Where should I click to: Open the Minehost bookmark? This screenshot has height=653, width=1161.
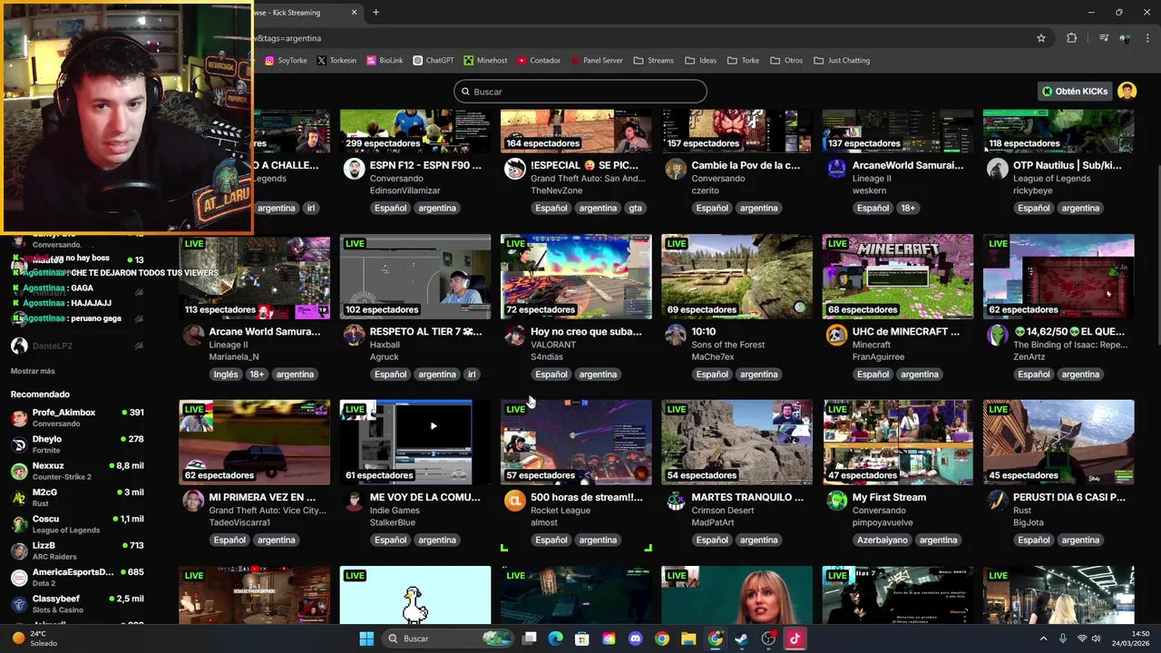point(485,61)
